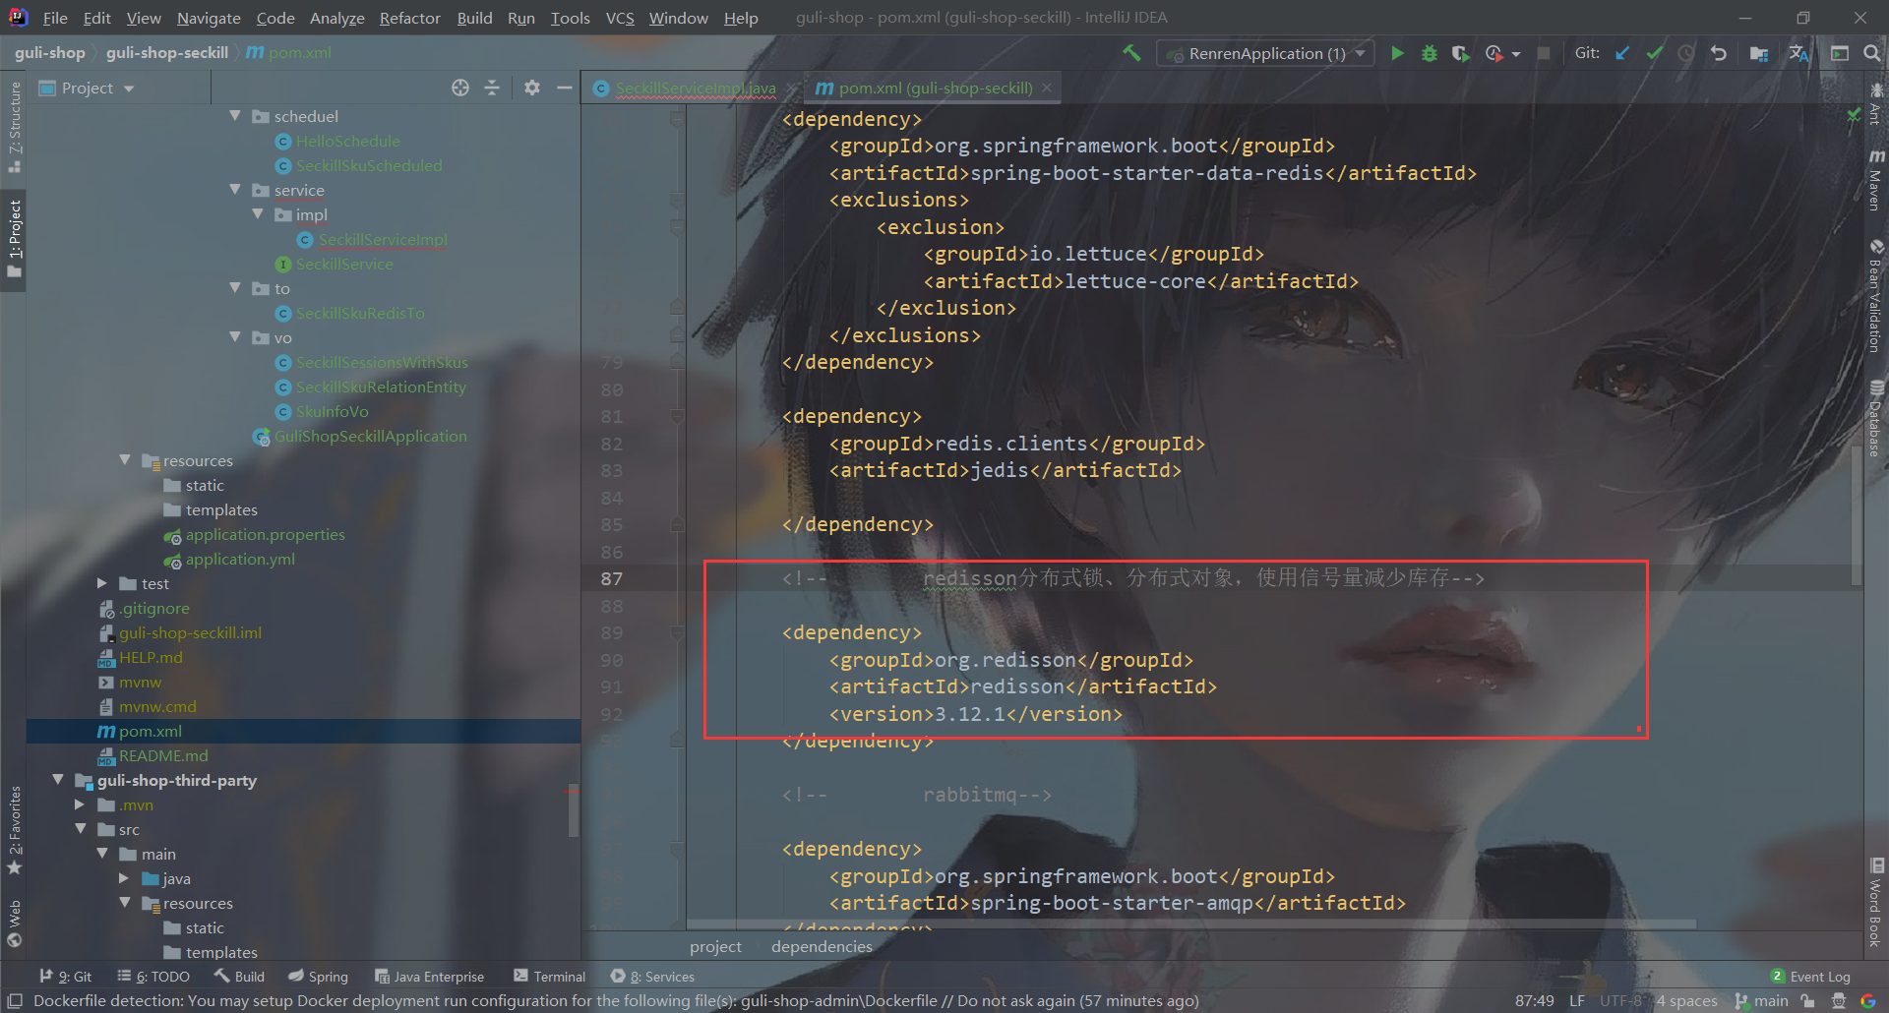
Task: Toggle read-only lock icon in status bar
Action: coord(1807,1001)
